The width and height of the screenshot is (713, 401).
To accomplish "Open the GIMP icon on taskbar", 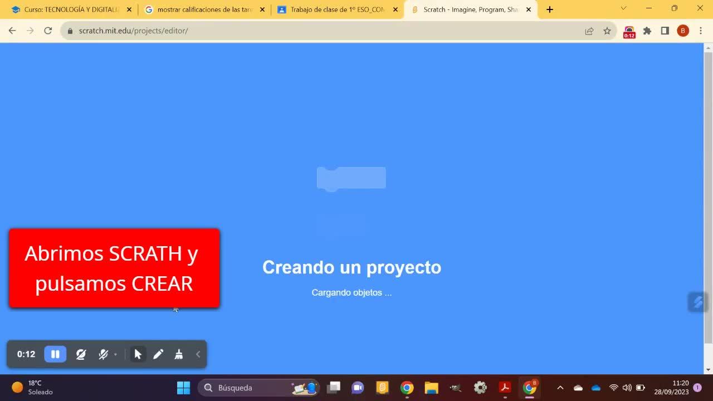I will point(456,388).
